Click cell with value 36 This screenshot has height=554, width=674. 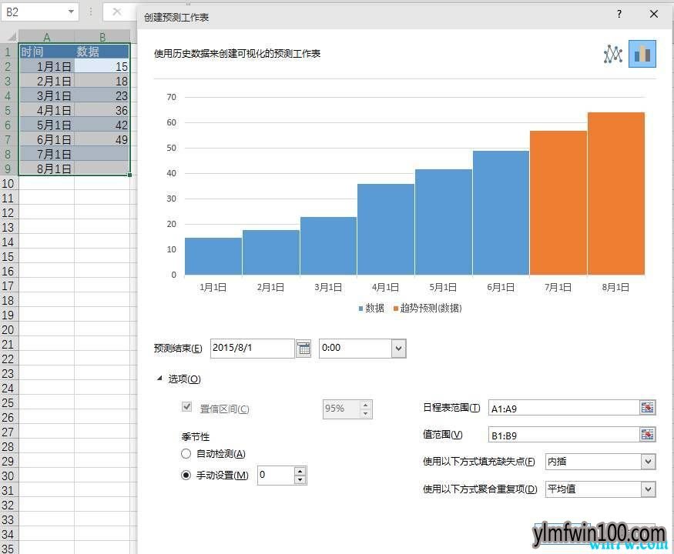[102, 110]
